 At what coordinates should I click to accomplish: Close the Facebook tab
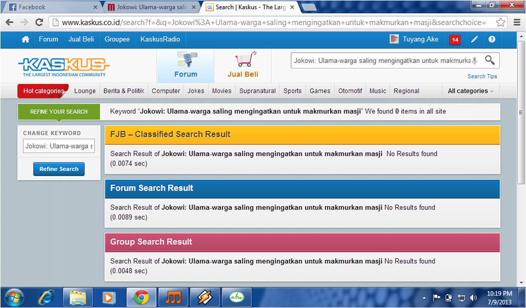point(95,7)
